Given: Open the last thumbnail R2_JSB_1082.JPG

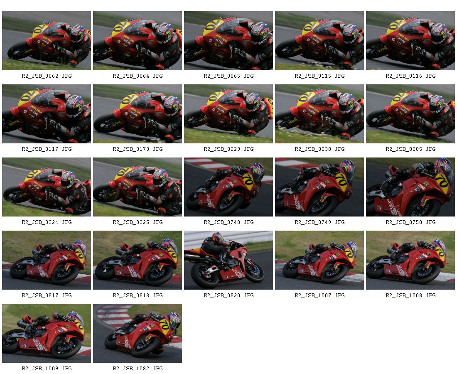Looking at the screenshot, I should click(138, 333).
